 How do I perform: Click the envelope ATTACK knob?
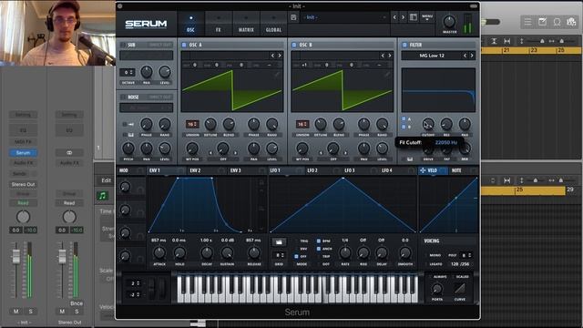coord(159,253)
